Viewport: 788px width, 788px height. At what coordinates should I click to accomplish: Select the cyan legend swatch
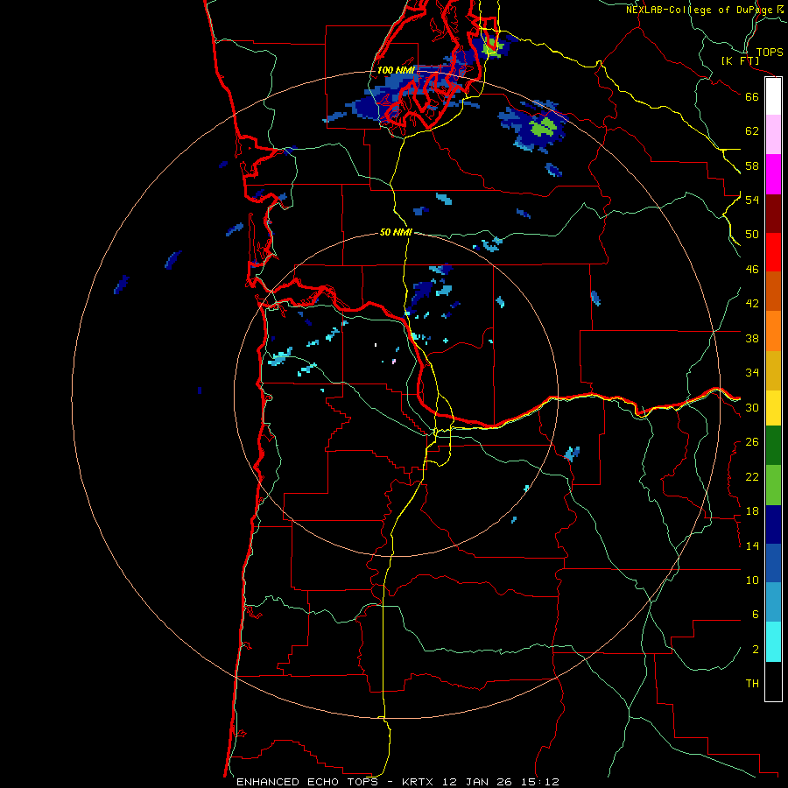773,642
